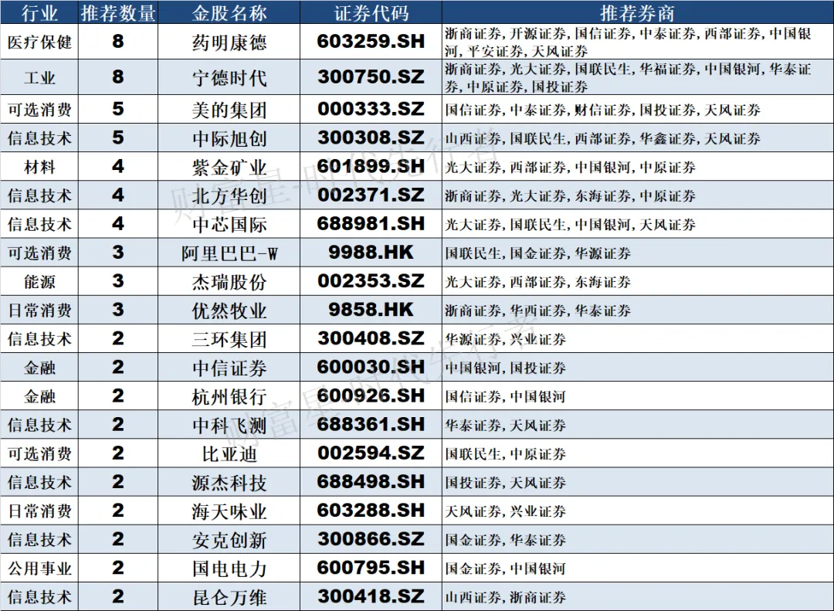Click brokers cell 国联民生, 国金证券, 华源证券
This screenshot has width=834, height=611.
coord(637,253)
